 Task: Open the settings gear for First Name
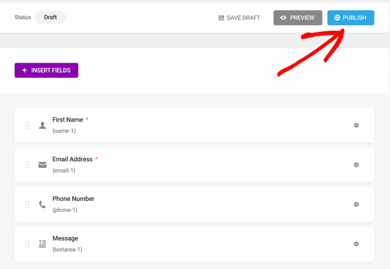coord(356,125)
